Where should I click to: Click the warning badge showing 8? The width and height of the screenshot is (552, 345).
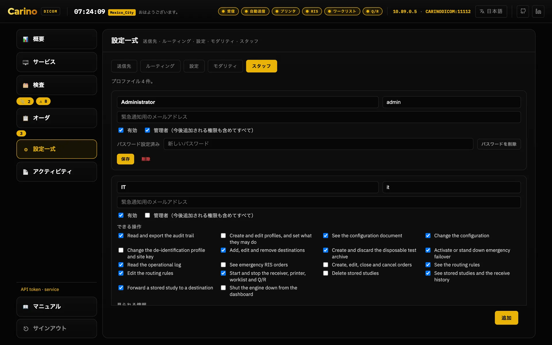point(43,101)
